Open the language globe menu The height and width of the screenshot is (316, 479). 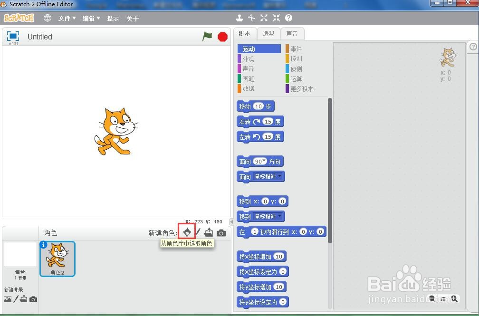click(48, 18)
